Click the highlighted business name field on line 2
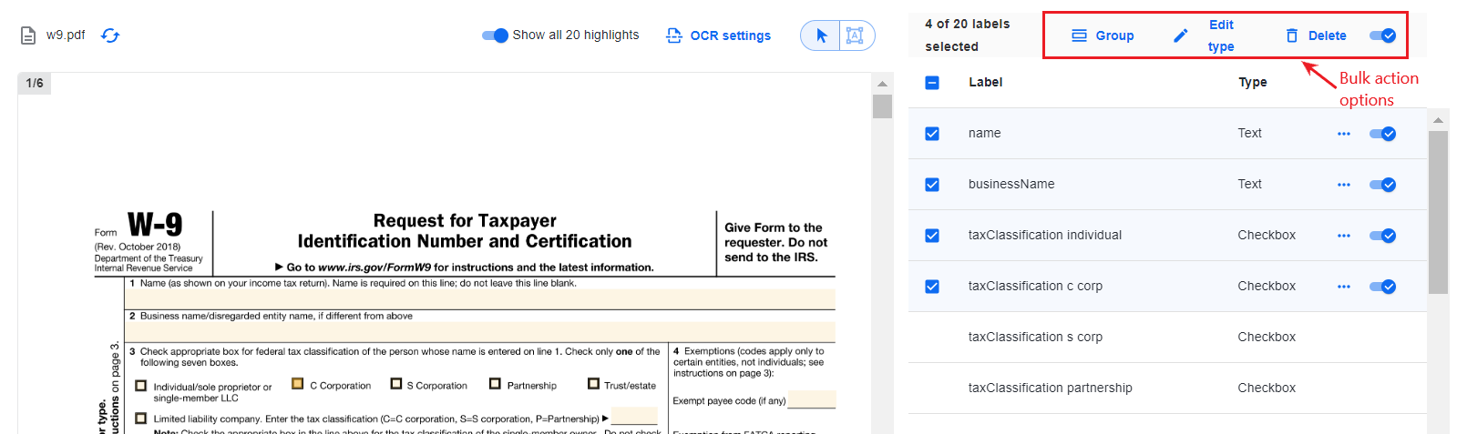Viewport: 1467px width, 434px height. click(480, 331)
